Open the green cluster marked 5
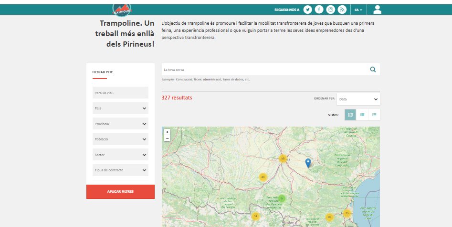The height and width of the screenshot is (227, 452). pos(282,198)
